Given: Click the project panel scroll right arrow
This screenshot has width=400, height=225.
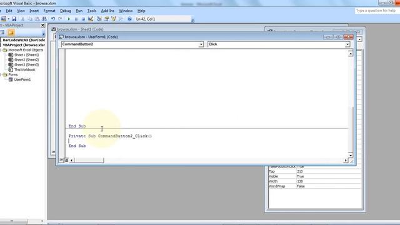Looking at the screenshot, I should (x=42, y=221).
